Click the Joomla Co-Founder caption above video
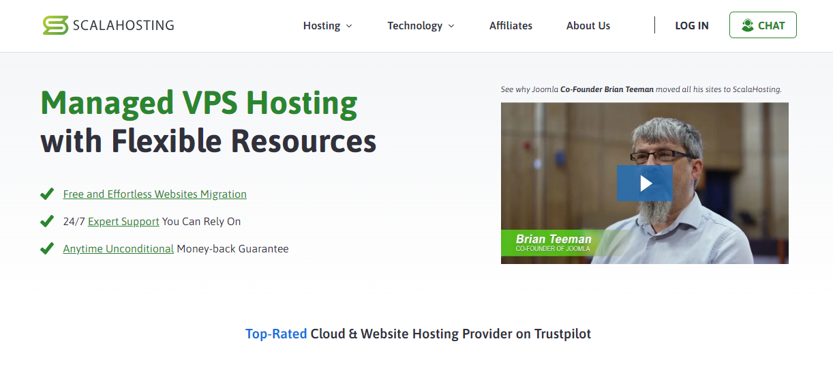 tap(641, 89)
